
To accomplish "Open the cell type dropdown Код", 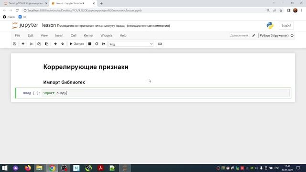I will tap(131, 44).
